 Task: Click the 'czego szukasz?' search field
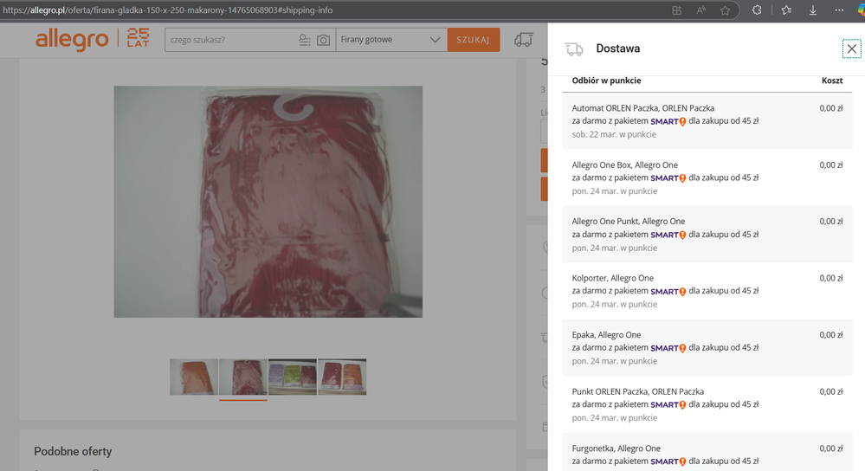[x=229, y=40]
